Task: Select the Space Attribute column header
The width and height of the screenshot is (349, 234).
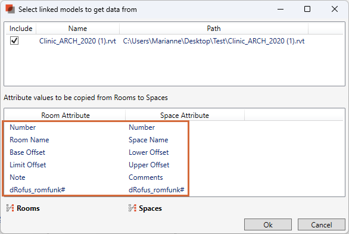Action: point(185,116)
